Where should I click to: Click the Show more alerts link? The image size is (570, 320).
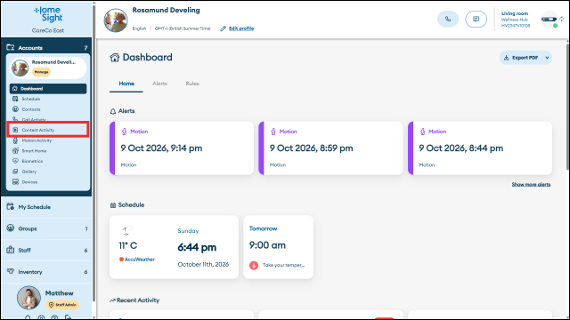tap(531, 185)
